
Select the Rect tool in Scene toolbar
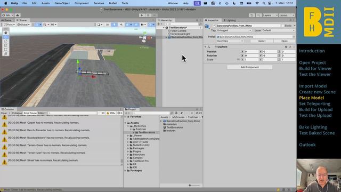point(6,50)
